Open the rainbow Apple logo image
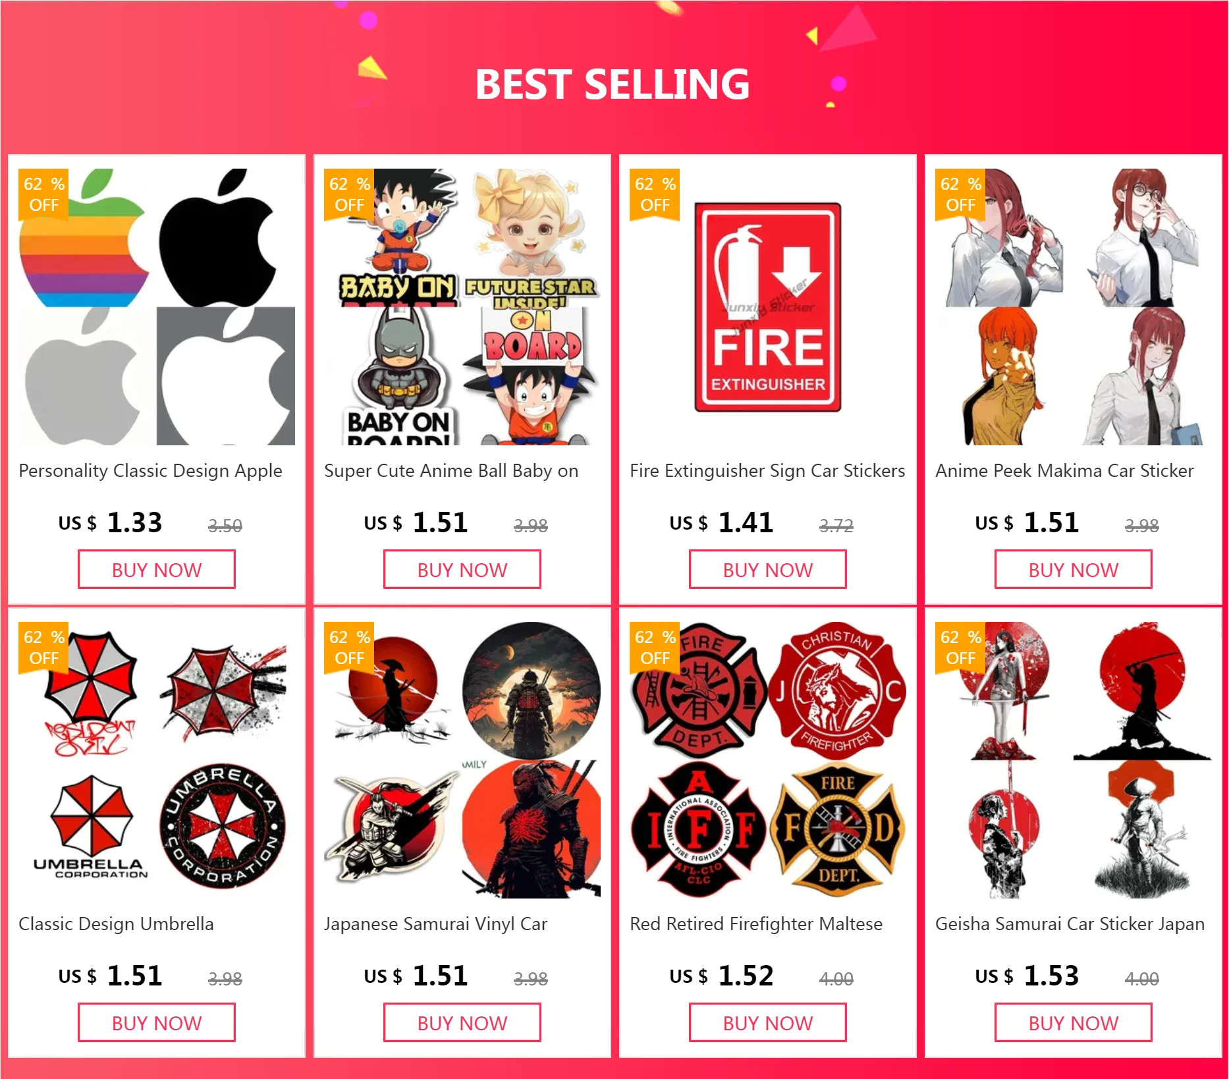Screen dimensions: 1229x1079 click(84, 238)
